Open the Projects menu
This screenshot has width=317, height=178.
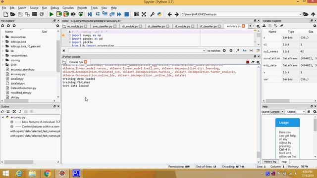[82, 8]
